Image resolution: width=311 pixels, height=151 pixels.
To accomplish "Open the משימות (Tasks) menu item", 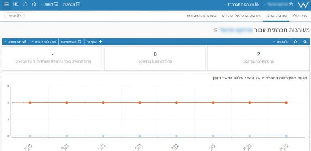I will pyautogui.click(x=72, y=4).
